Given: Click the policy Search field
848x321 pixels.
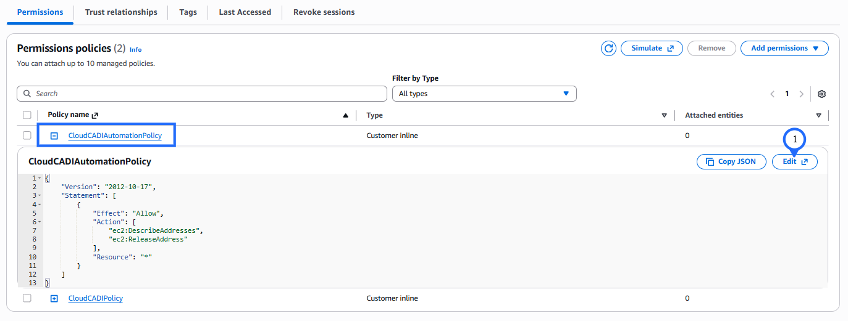Looking at the screenshot, I should 202,94.
